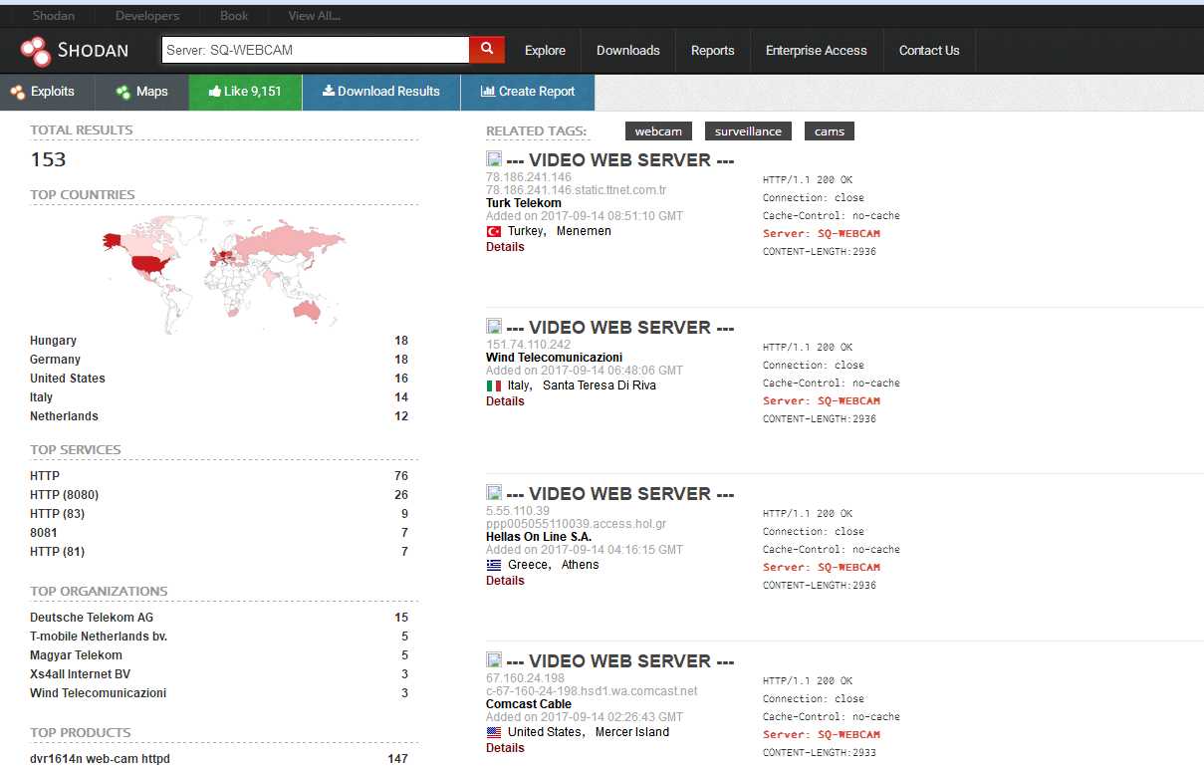1204x768 pixels.
Task: Open Details of Comcast Cable result
Action: click(x=505, y=748)
